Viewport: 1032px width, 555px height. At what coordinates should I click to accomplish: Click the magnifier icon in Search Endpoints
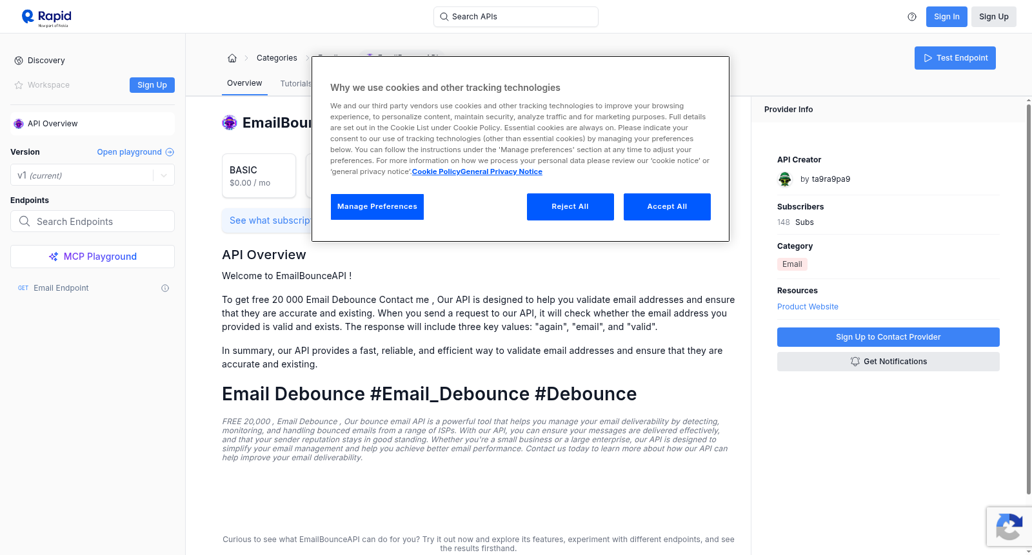pos(25,221)
